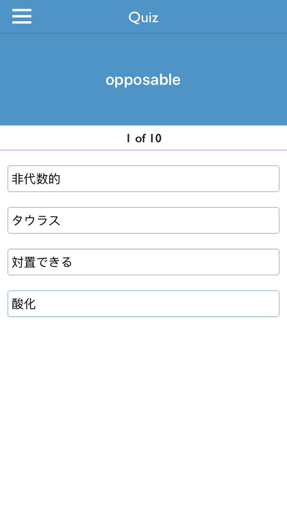
Task: Show the side navigation via three-line icon
Action: 22,16
